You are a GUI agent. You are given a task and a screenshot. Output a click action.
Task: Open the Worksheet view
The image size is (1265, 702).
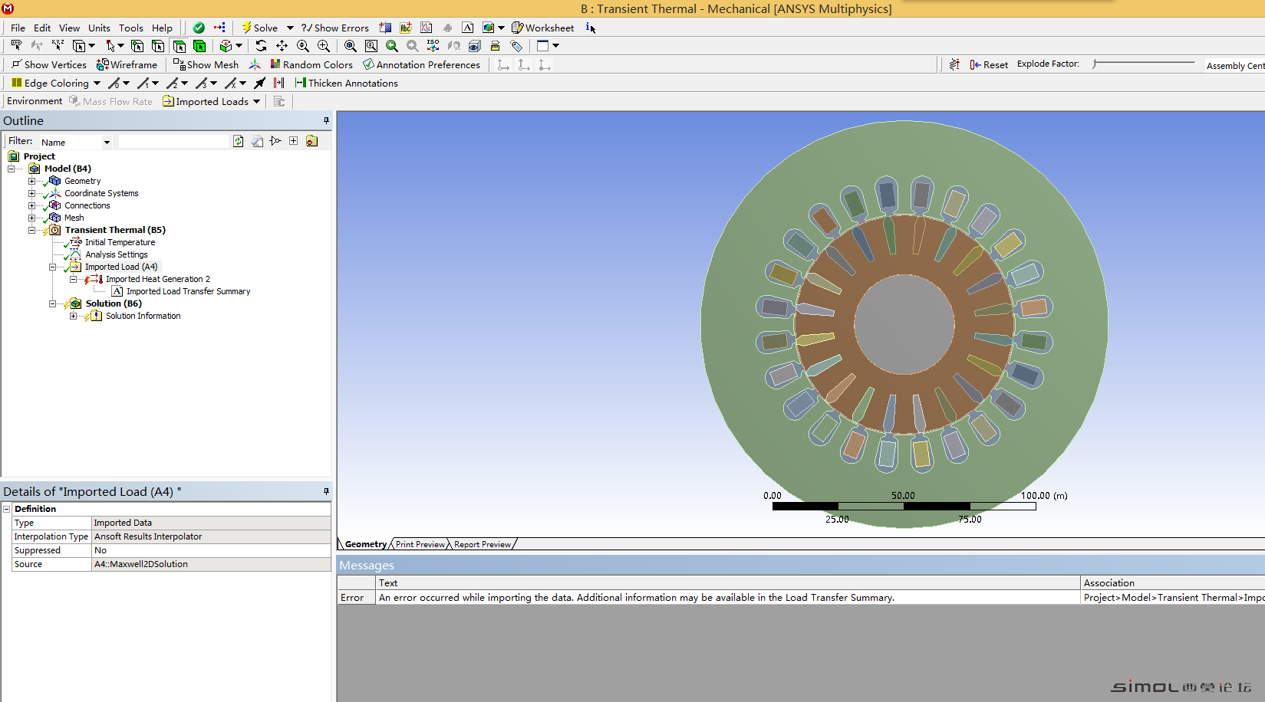(543, 28)
